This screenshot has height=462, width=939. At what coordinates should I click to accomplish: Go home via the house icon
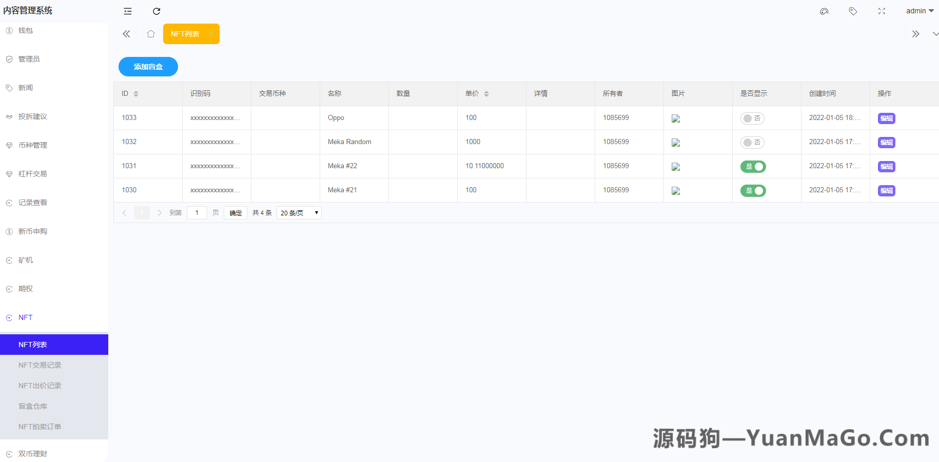click(150, 33)
